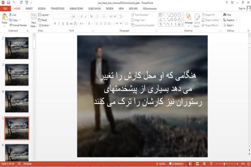The height and width of the screenshot is (167, 251).
Task: Toggle Strikethrough formatting
Action: tap(71, 23)
